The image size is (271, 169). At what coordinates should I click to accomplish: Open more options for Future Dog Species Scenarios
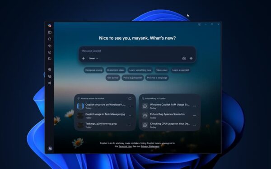click(x=194, y=116)
